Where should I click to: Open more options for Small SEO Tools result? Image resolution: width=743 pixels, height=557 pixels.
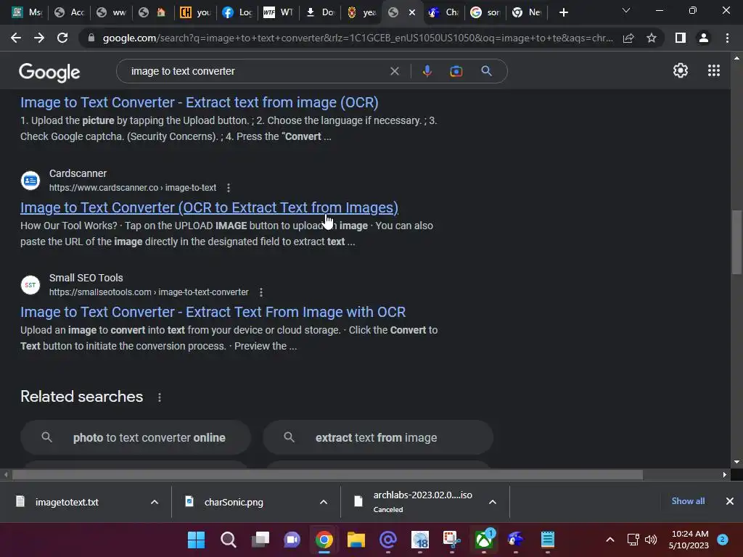point(260,292)
